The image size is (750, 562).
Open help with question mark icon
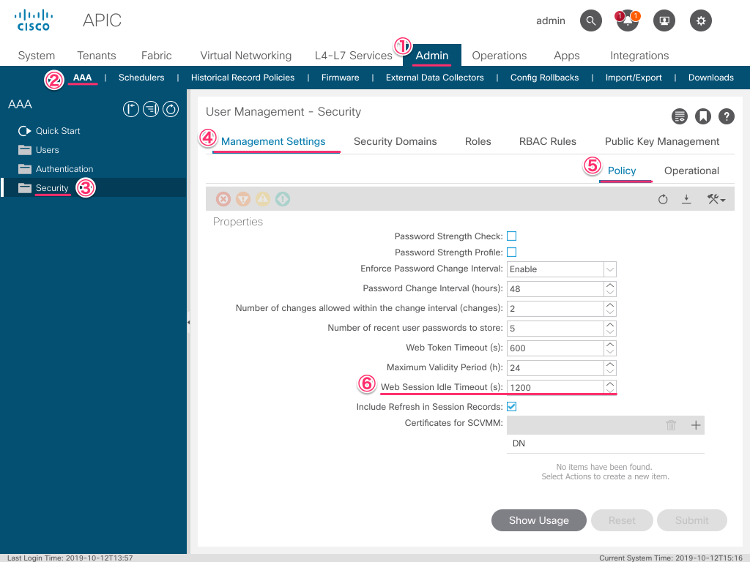pyautogui.click(x=726, y=116)
